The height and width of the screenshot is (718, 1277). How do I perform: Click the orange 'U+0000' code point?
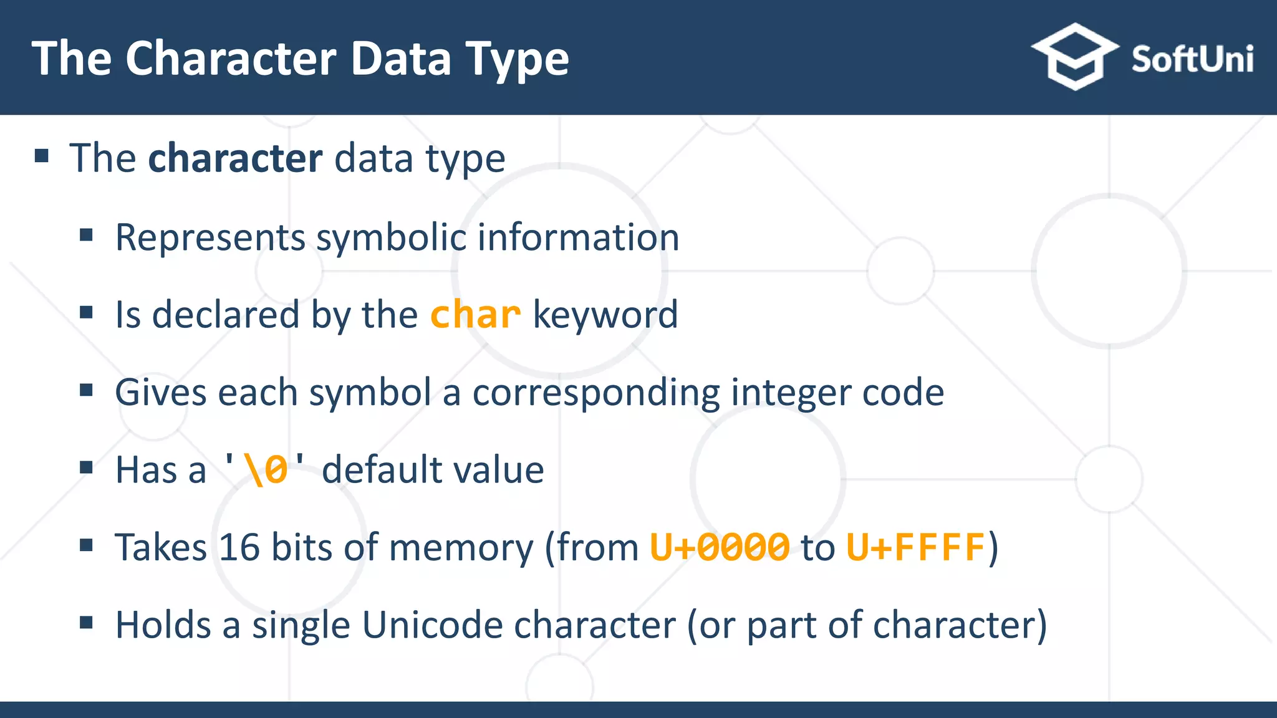[720, 547]
